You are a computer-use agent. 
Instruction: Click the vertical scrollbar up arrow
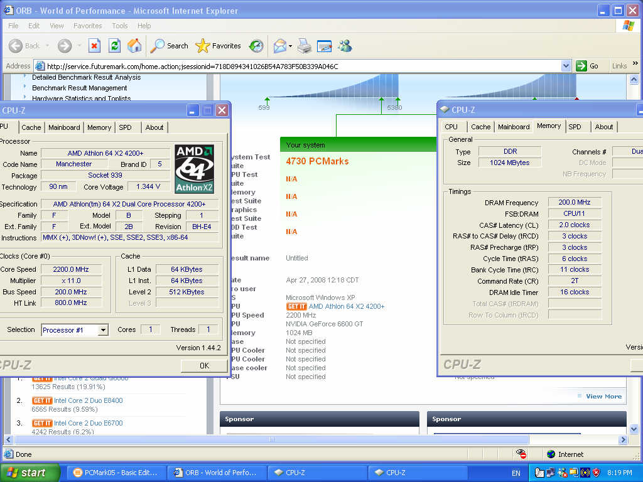click(x=634, y=79)
